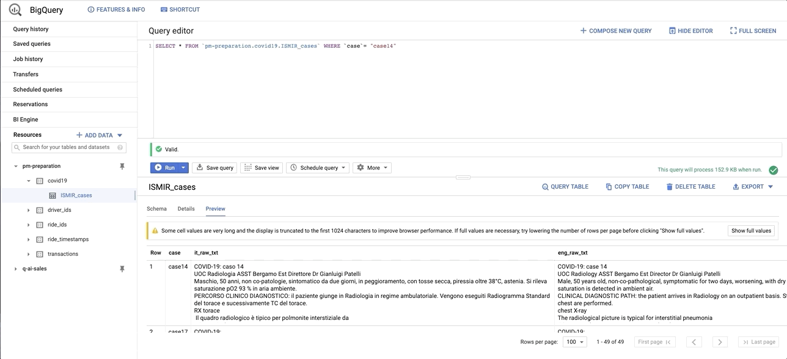
Task: Hide the query editor
Action: tap(690, 31)
